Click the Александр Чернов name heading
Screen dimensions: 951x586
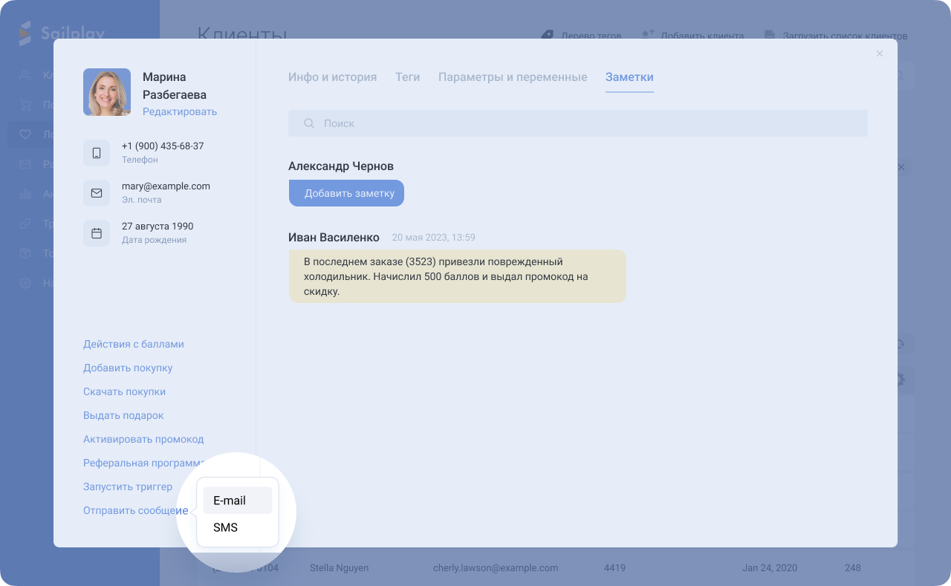(341, 166)
